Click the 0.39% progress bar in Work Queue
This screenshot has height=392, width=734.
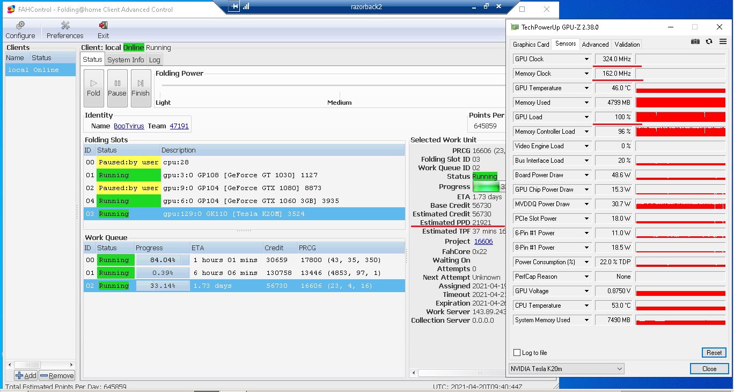coord(163,273)
